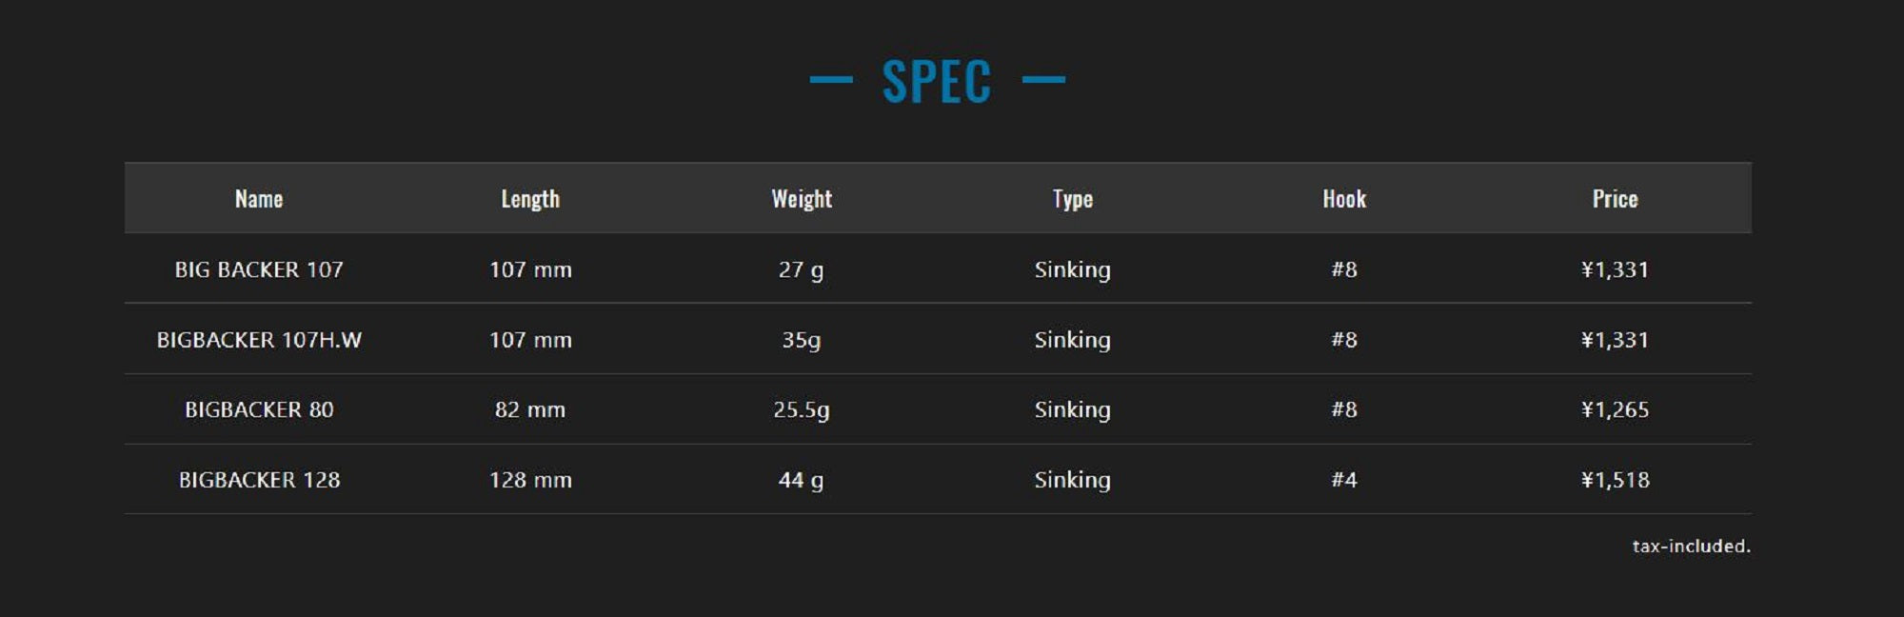Click the ¥1,518 price cell

1616,480
